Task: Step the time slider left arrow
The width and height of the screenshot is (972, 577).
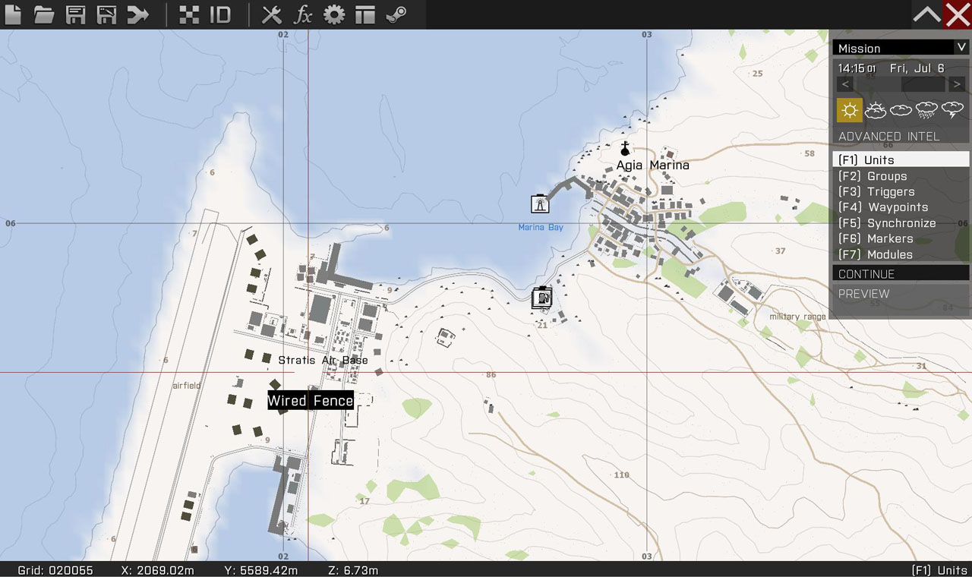Action: point(847,84)
